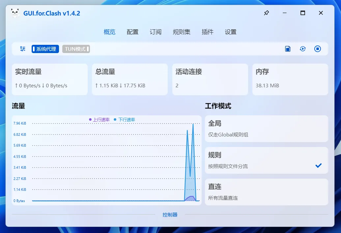Pin the window always on top
Image resolution: width=341 pixels, height=233 pixels.
pos(266,13)
